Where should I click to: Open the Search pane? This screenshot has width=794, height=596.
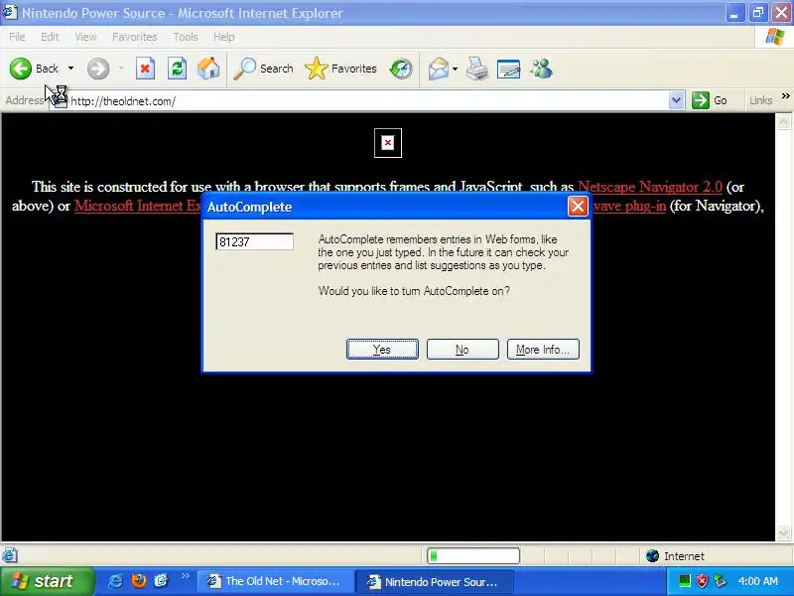(263, 69)
